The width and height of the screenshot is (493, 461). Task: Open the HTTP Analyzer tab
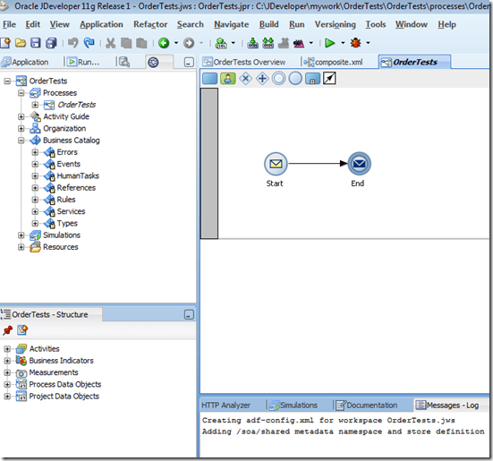pos(225,406)
